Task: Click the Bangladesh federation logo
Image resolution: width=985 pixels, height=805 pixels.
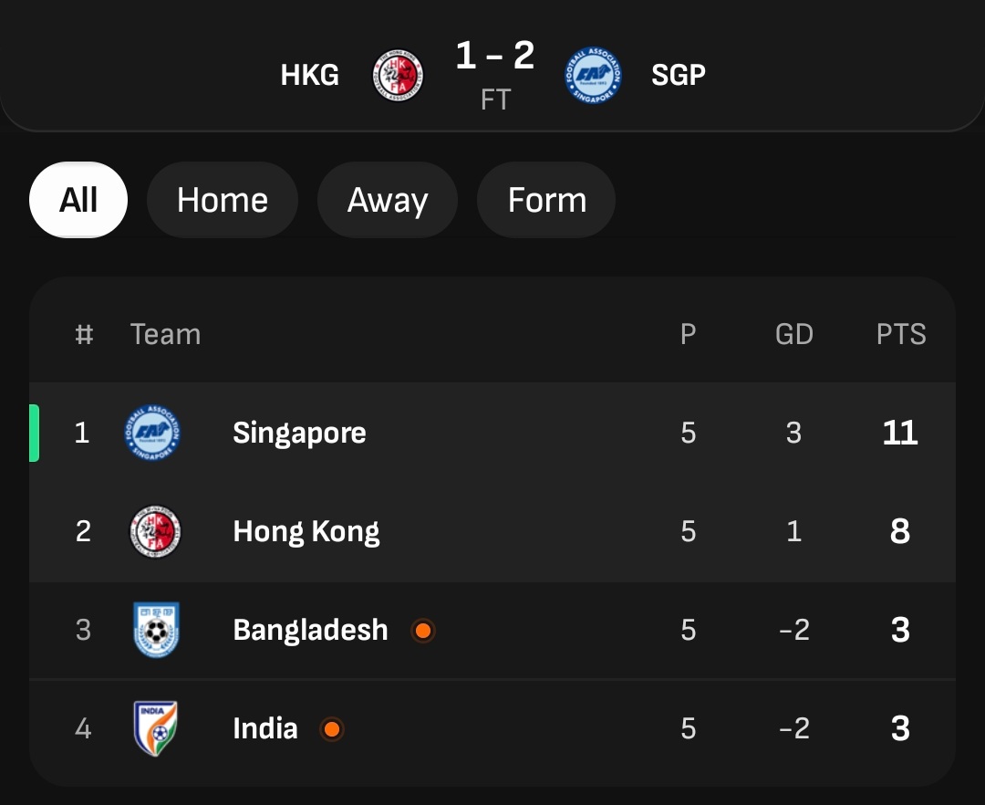Action: [156, 630]
